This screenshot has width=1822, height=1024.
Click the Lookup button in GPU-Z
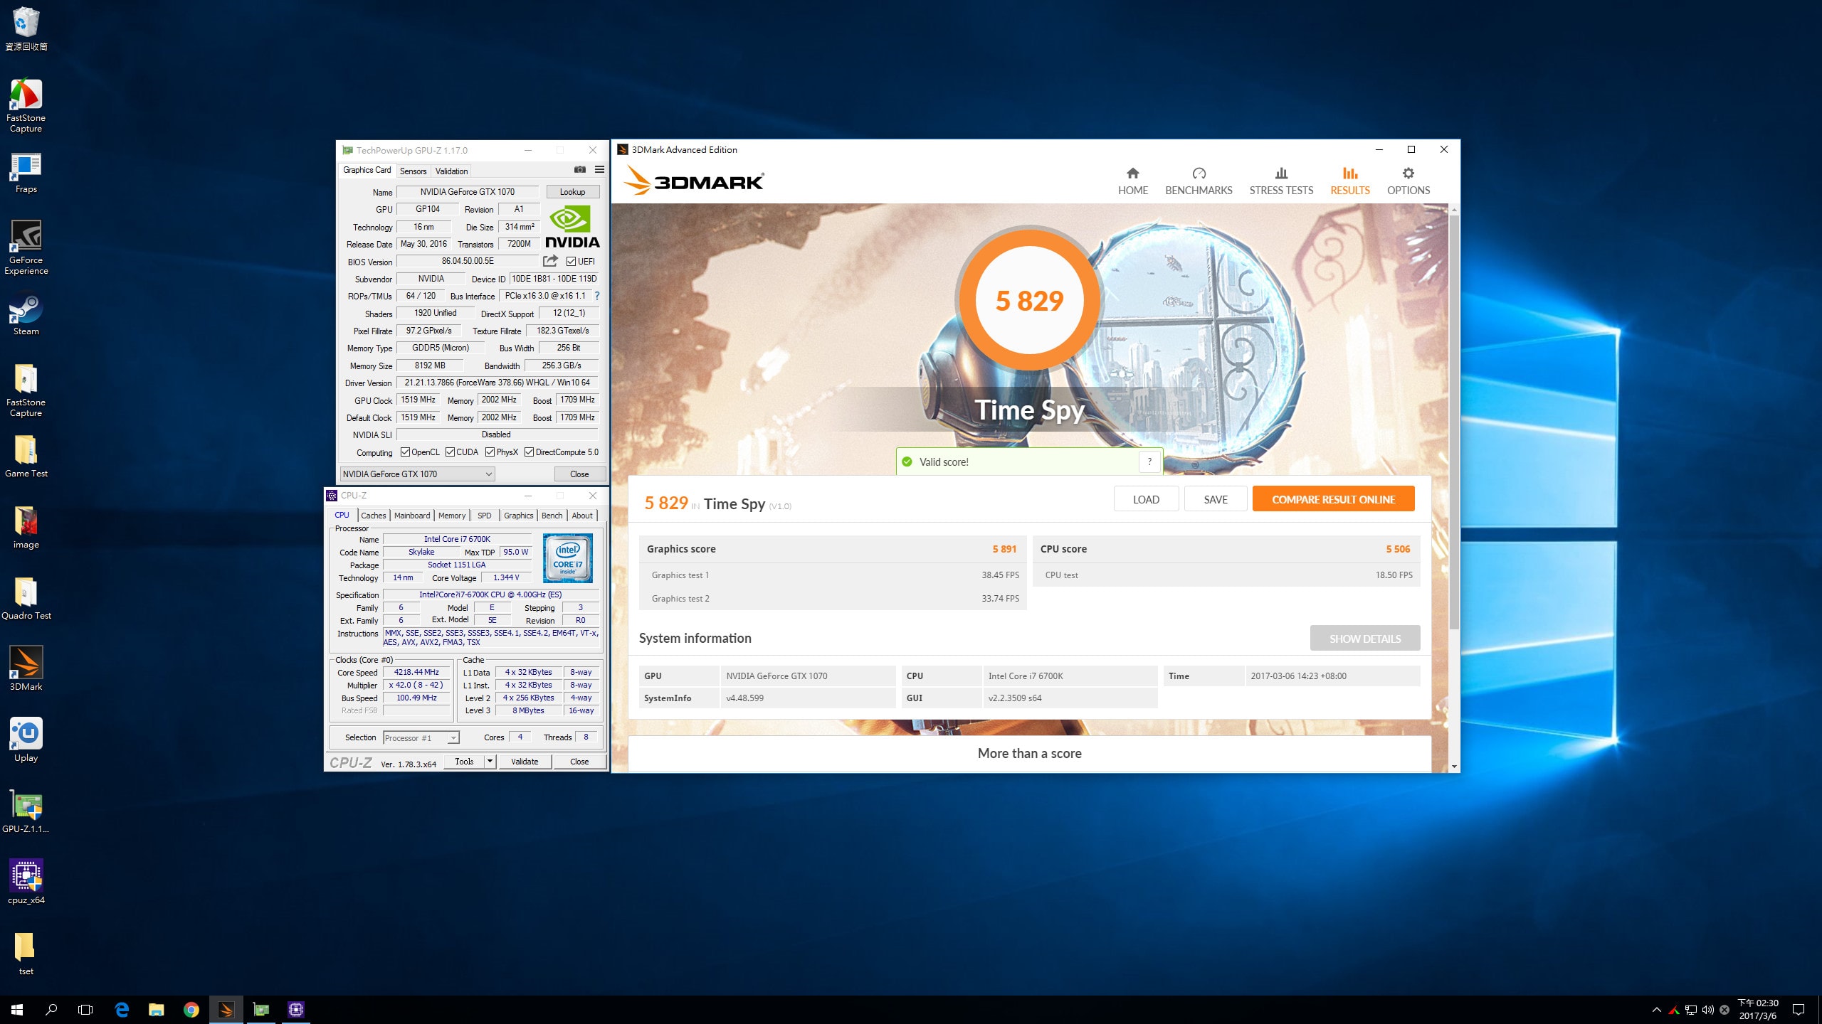(x=572, y=192)
